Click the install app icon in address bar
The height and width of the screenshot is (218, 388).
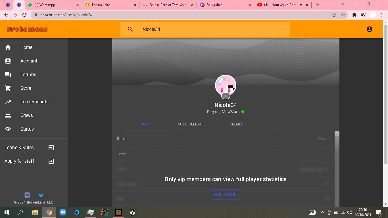coord(334,15)
